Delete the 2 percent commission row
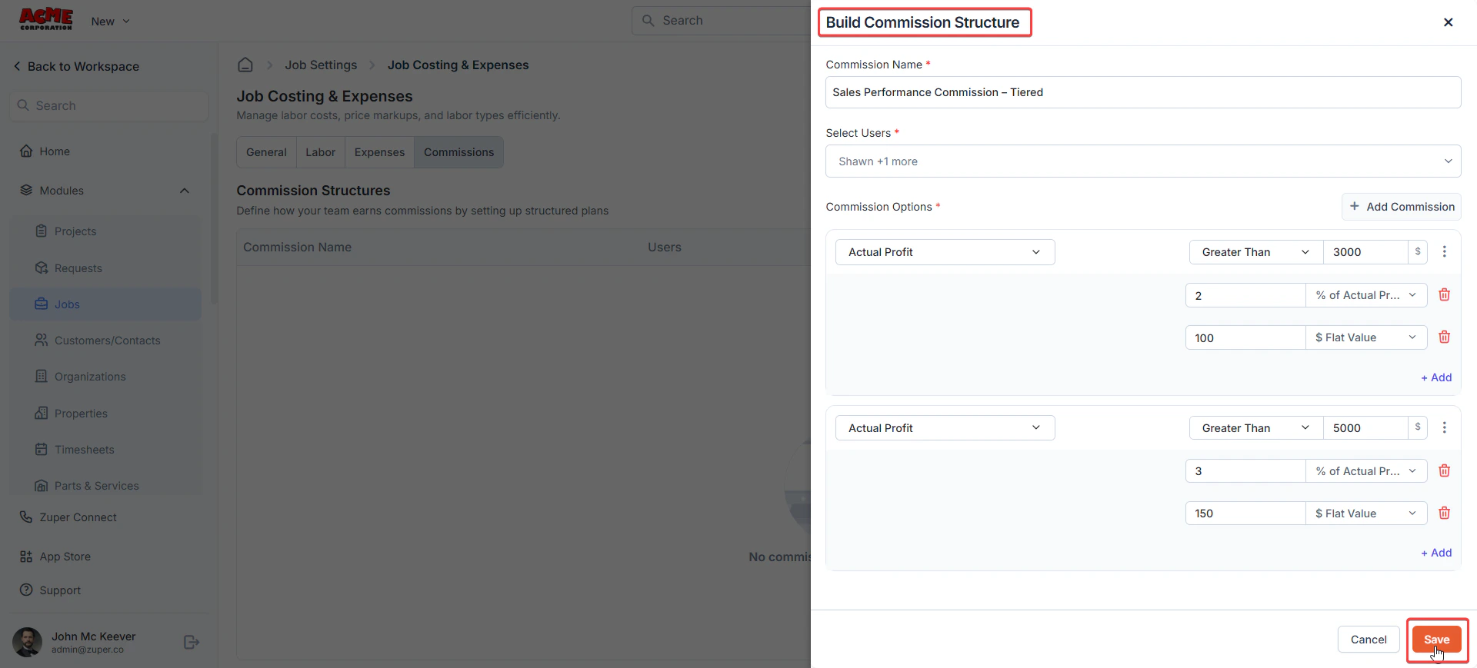1477x668 pixels. click(x=1444, y=295)
